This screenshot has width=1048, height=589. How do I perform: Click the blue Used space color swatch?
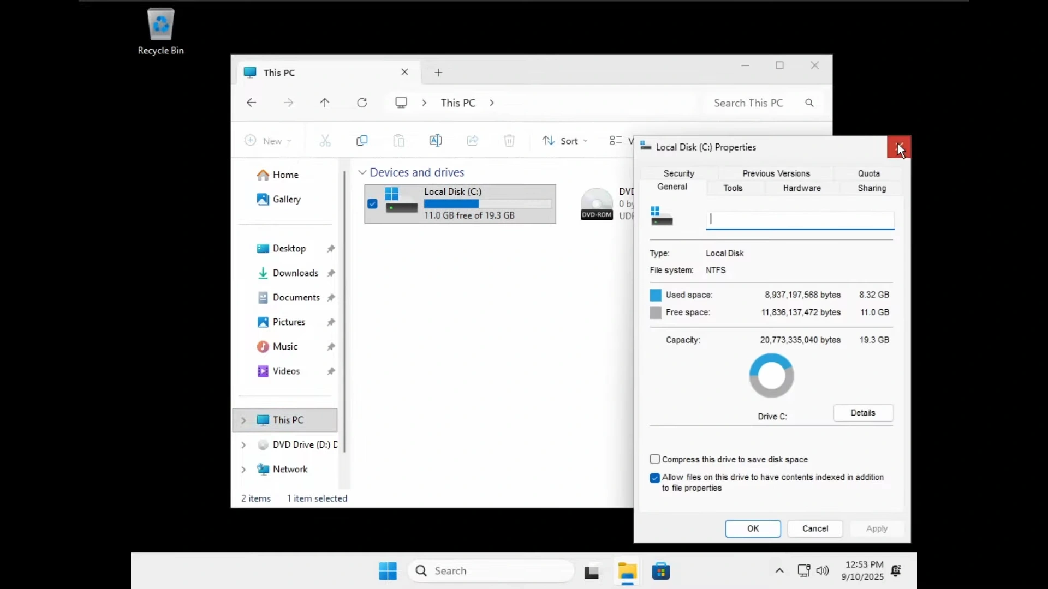[x=656, y=295]
